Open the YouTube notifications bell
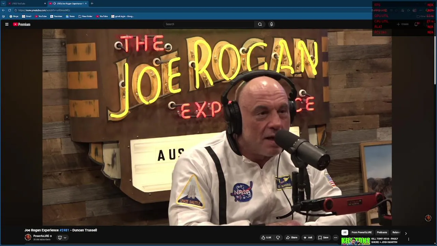Viewport: 437px width, 246px height. coord(417,24)
